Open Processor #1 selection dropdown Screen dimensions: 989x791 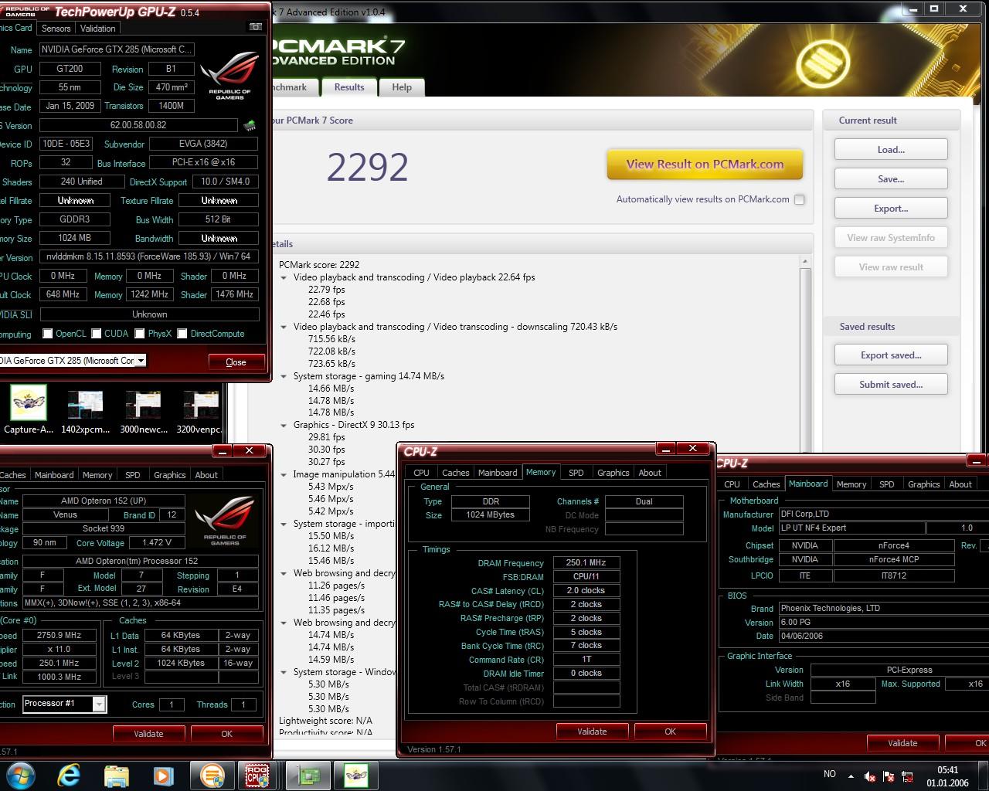click(99, 704)
